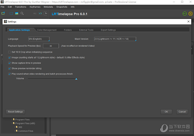Viewport: 194px width, 136px height.
Task: Open the Language dropdown
Action: [39, 39]
